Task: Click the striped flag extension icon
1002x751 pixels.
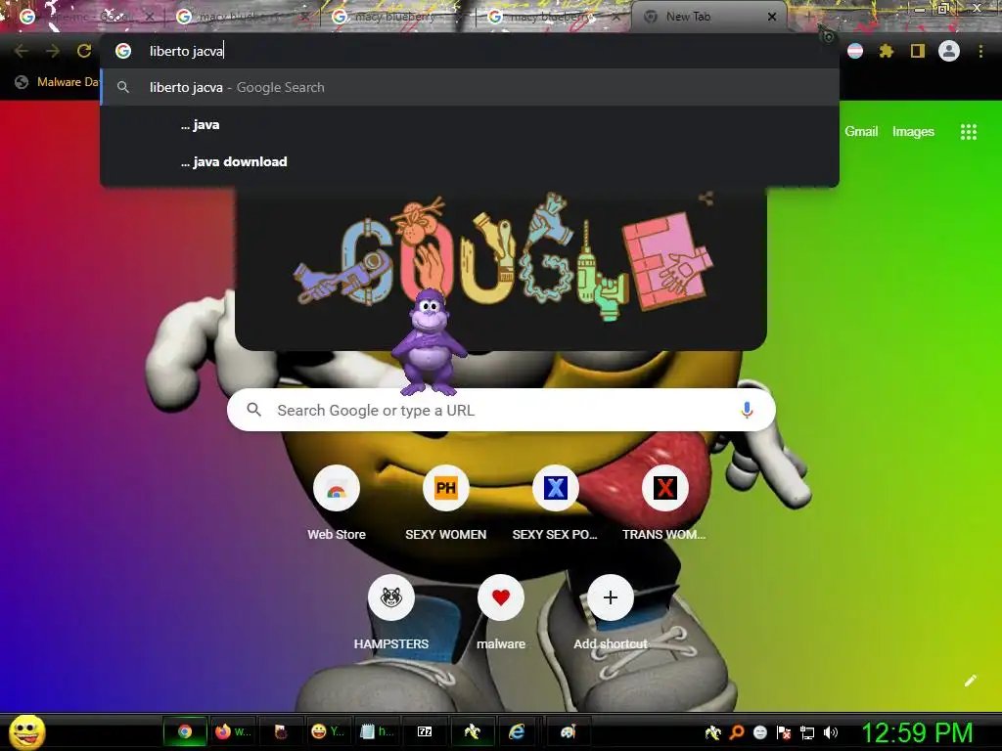Action: pyautogui.click(x=855, y=51)
